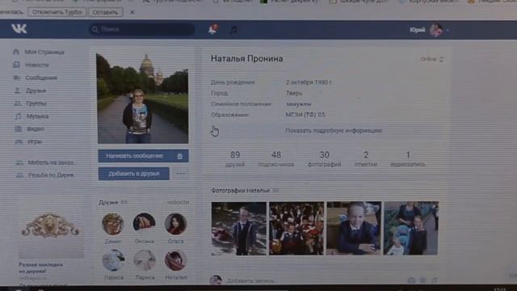Click the Музыка note icon in sidebar
The width and height of the screenshot is (517, 291).
(18, 116)
